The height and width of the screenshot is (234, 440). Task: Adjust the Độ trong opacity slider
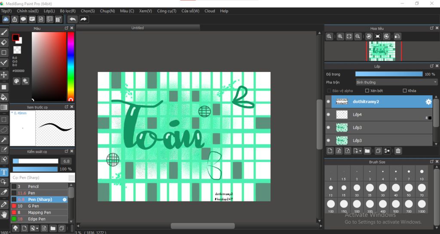389,74
